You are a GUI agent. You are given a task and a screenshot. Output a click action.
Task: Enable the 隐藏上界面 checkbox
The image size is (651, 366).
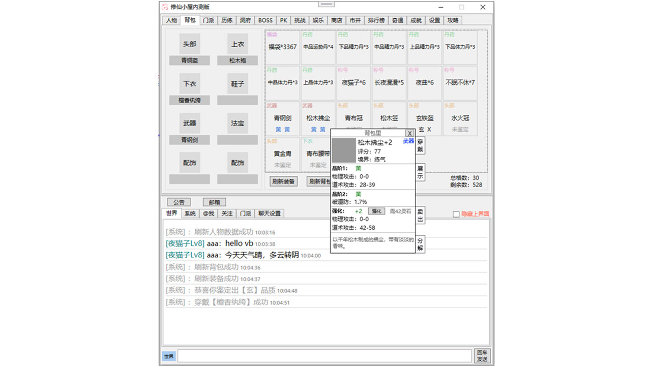(x=456, y=213)
